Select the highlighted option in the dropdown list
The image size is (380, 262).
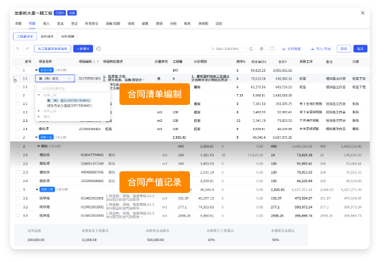pyautogui.click(x=69, y=100)
